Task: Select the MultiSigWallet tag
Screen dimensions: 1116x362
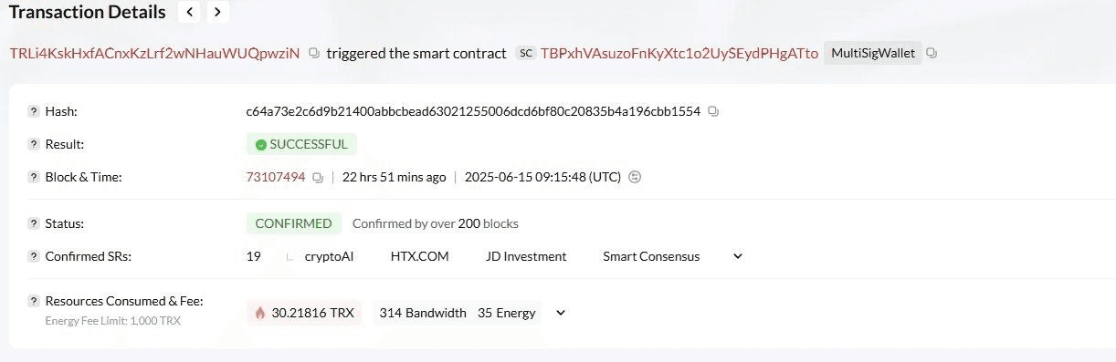Action: 873,53
